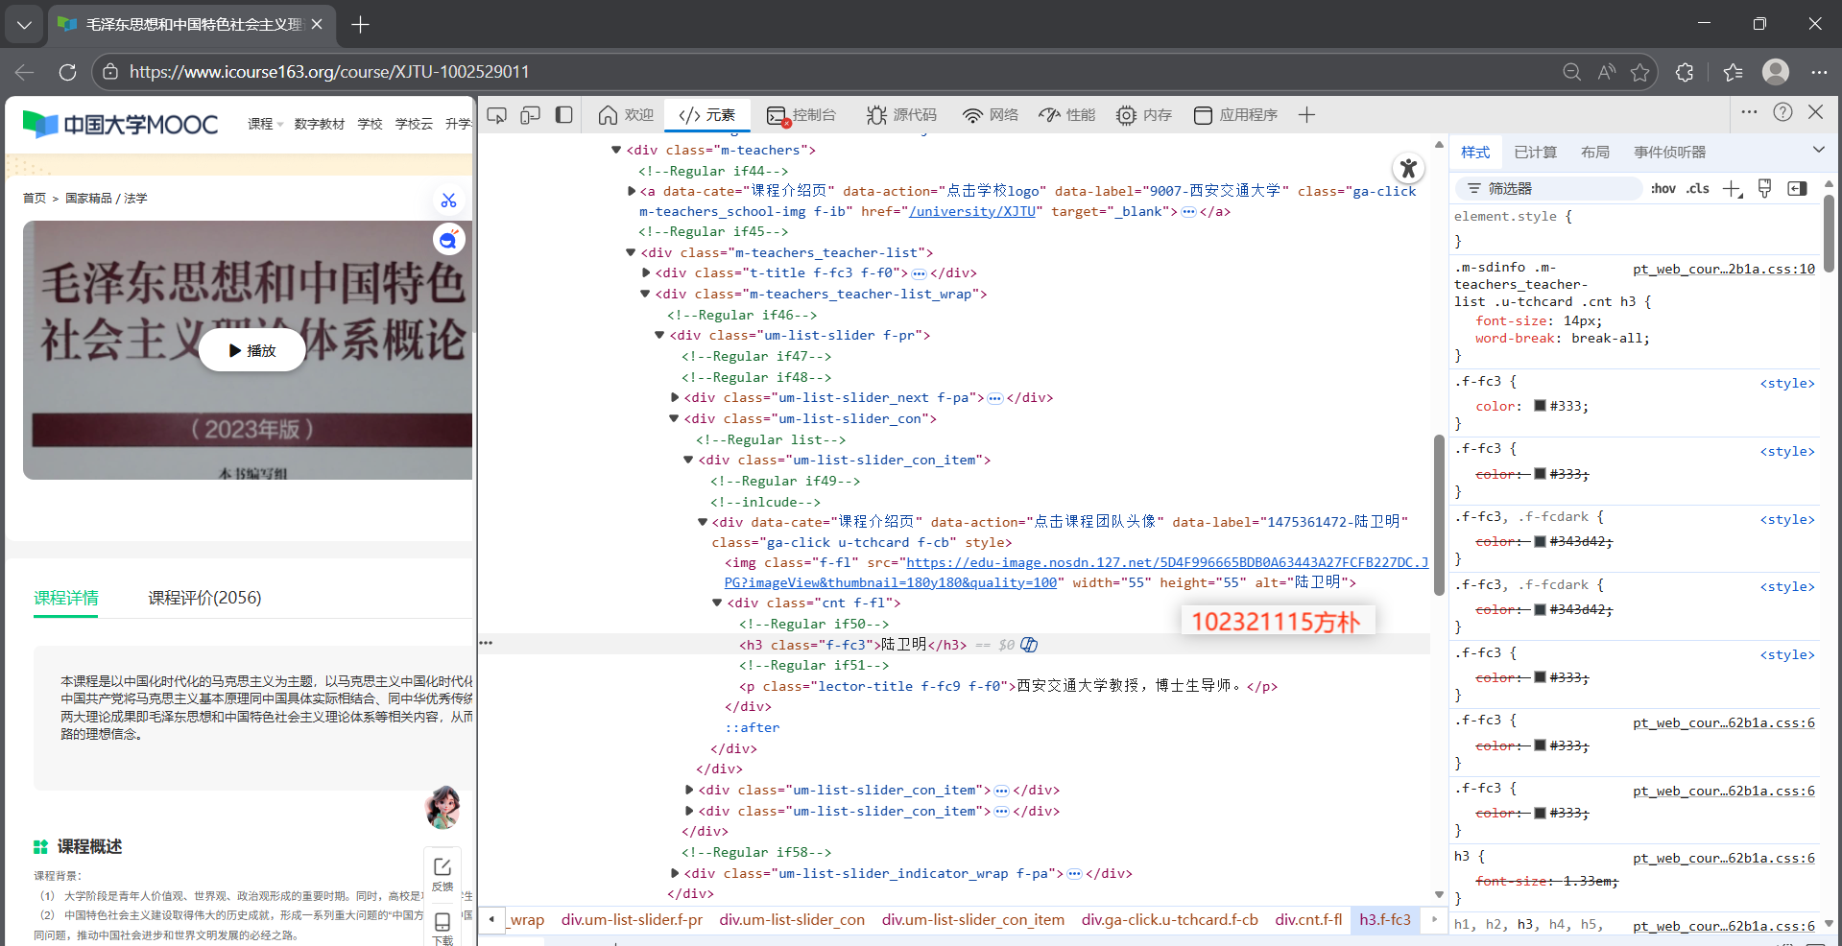Toggle the computed styles sidebar icon
Image resolution: width=1842 pixels, height=946 pixels.
(1798, 189)
